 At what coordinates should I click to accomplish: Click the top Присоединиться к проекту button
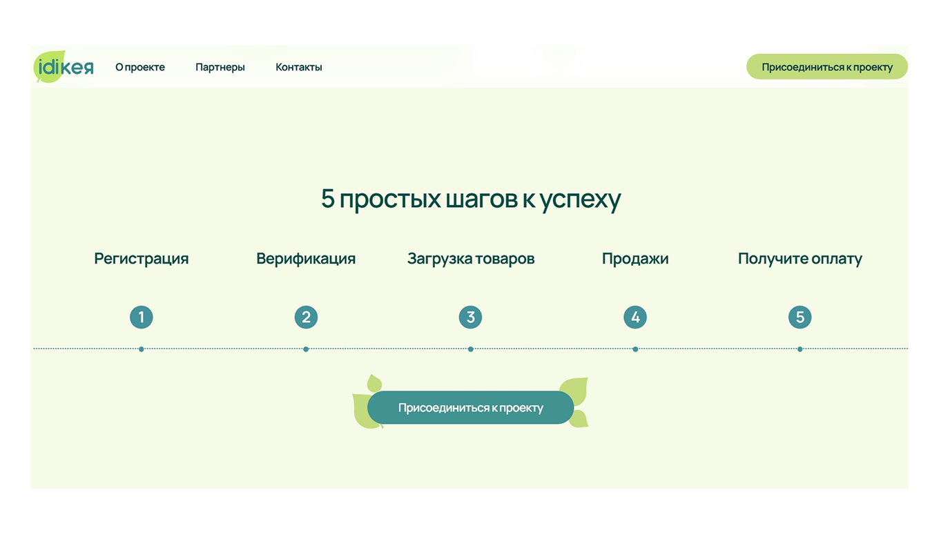pyautogui.click(x=826, y=66)
